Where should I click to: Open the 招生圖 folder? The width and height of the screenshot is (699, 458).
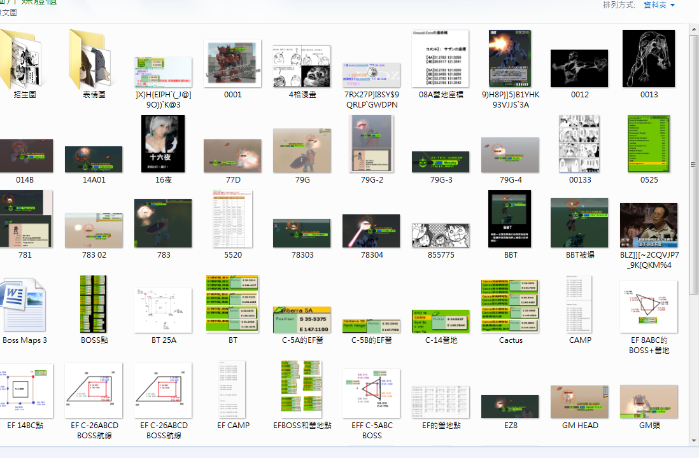[21, 59]
